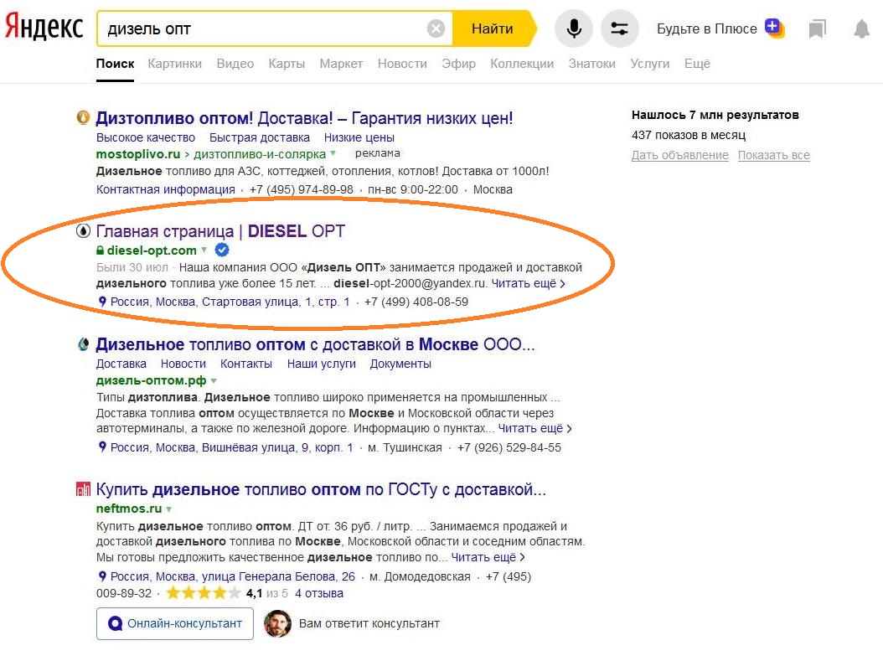Image resolution: width=883 pixels, height=661 pixels.
Task: Click the Дать объявление link
Action: click(679, 156)
